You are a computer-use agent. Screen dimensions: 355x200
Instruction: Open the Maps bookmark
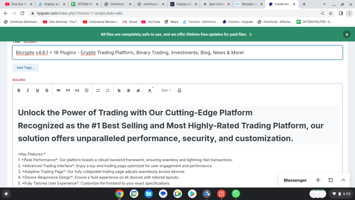tap(172, 22)
